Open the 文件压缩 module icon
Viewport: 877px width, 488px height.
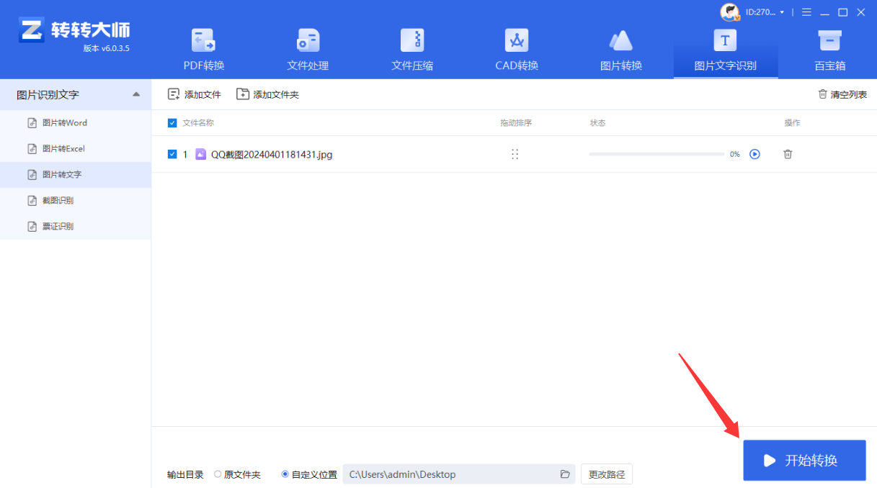coord(412,40)
